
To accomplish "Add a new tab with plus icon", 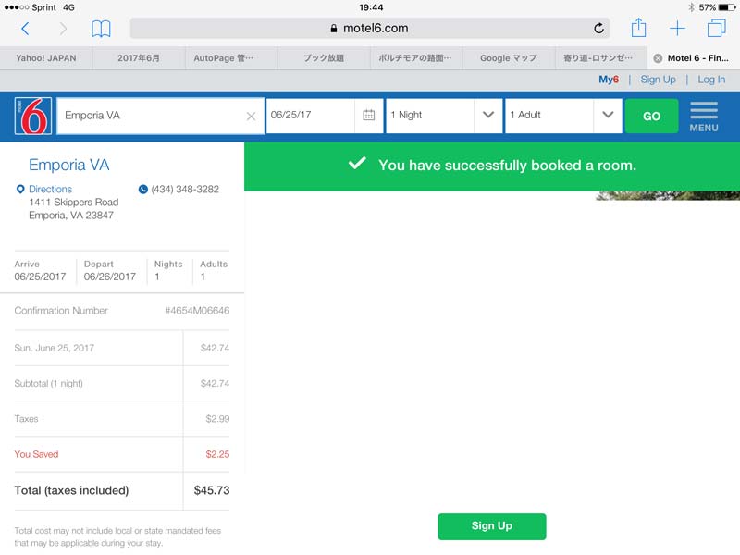I will [x=677, y=29].
